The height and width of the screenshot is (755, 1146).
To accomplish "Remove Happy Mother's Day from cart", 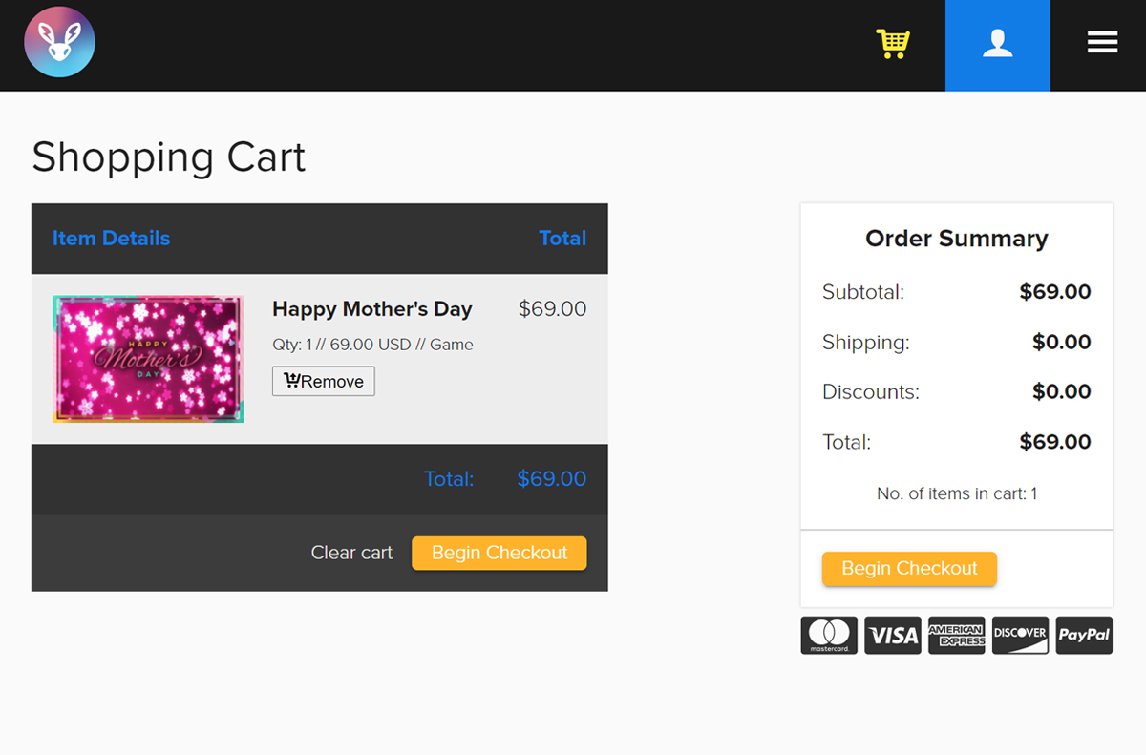I will 324,381.
